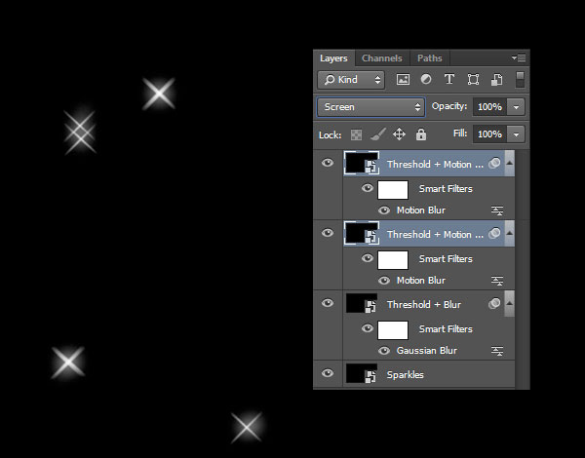This screenshot has width=585, height=458.
Task: Filter layers by shape layers icon
Action: pos(473,80)
